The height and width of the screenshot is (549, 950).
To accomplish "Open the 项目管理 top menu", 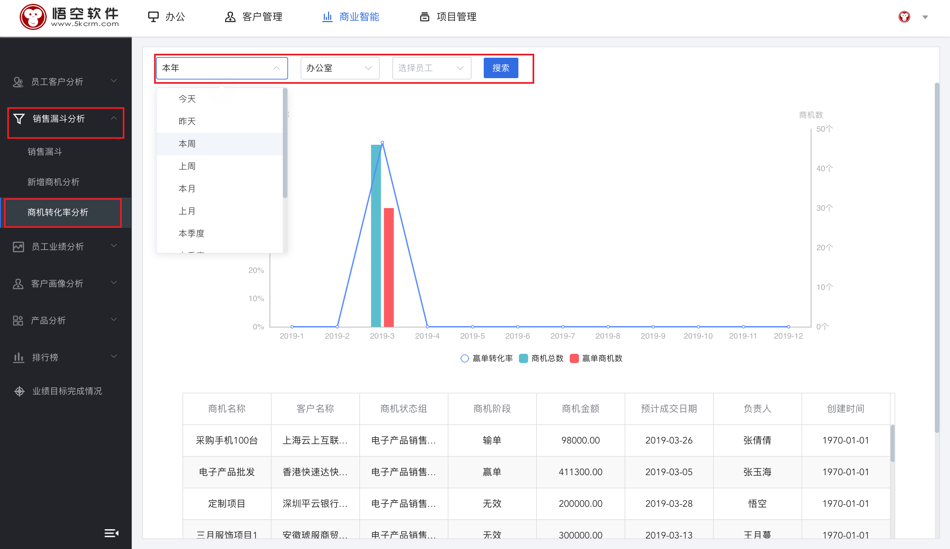I will (x=448, y=17).
